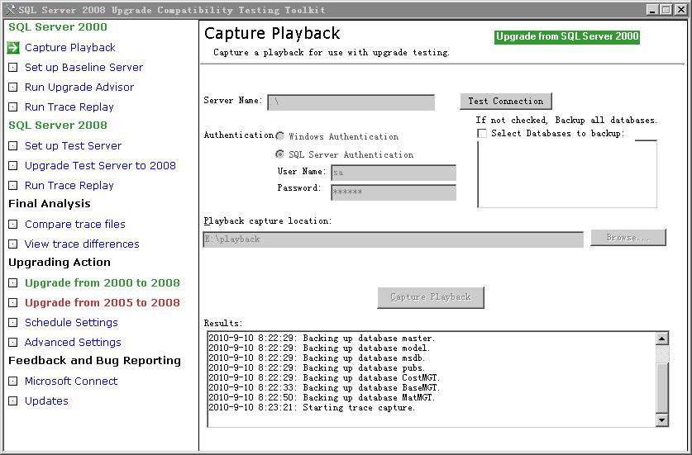Click inside the databases to backup list box
692x455 pixels.
(567, 173)
